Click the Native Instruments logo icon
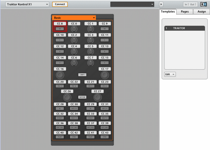This screenshot has width=210, height=150. point(203,4)
